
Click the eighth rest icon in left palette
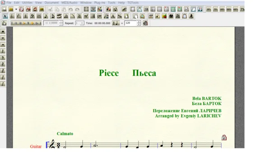tap(3, 58)
